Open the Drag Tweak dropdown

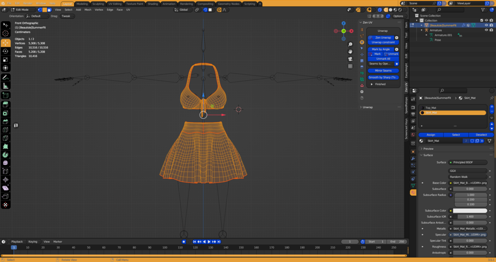(68, 16)
